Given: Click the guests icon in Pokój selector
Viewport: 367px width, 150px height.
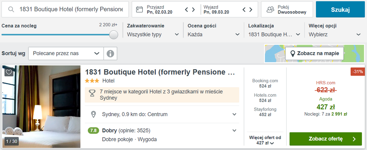Looking at the screenshot, I should (x=270, y=9).
